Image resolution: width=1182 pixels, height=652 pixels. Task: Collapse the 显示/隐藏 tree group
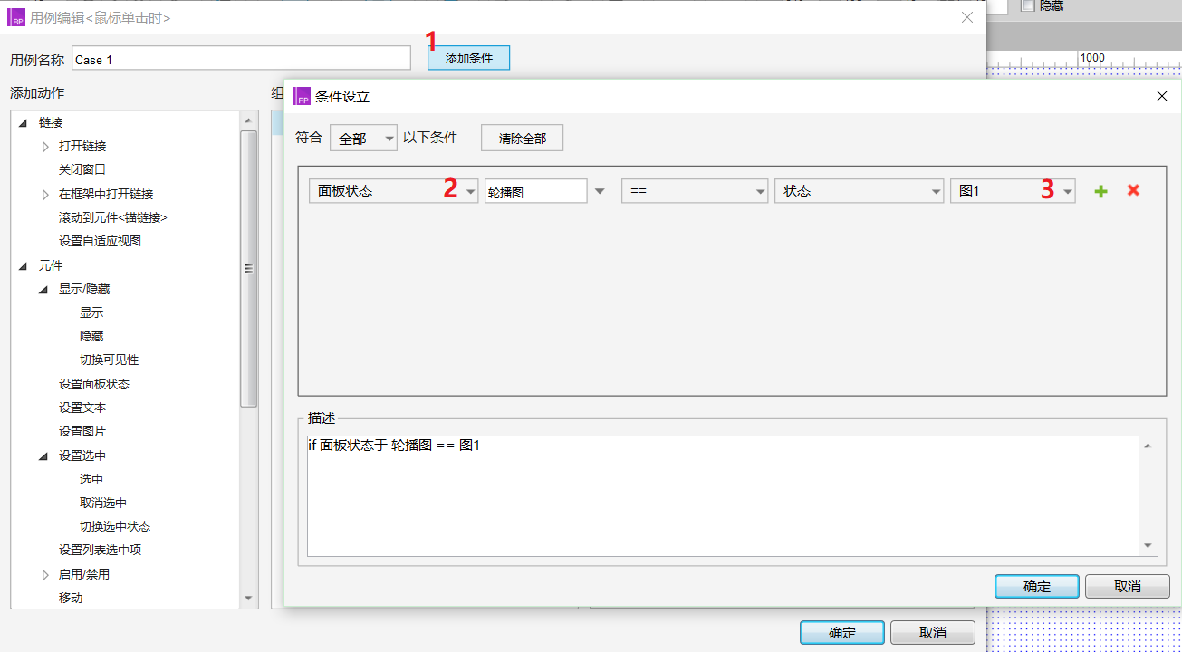(x=43, y=289)
